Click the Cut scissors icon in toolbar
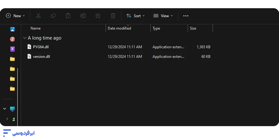This screenshot has height=140, width=279. click(38, 16)
